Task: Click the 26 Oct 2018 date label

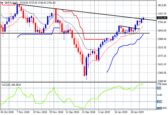Action: click(x=7, y=112)
